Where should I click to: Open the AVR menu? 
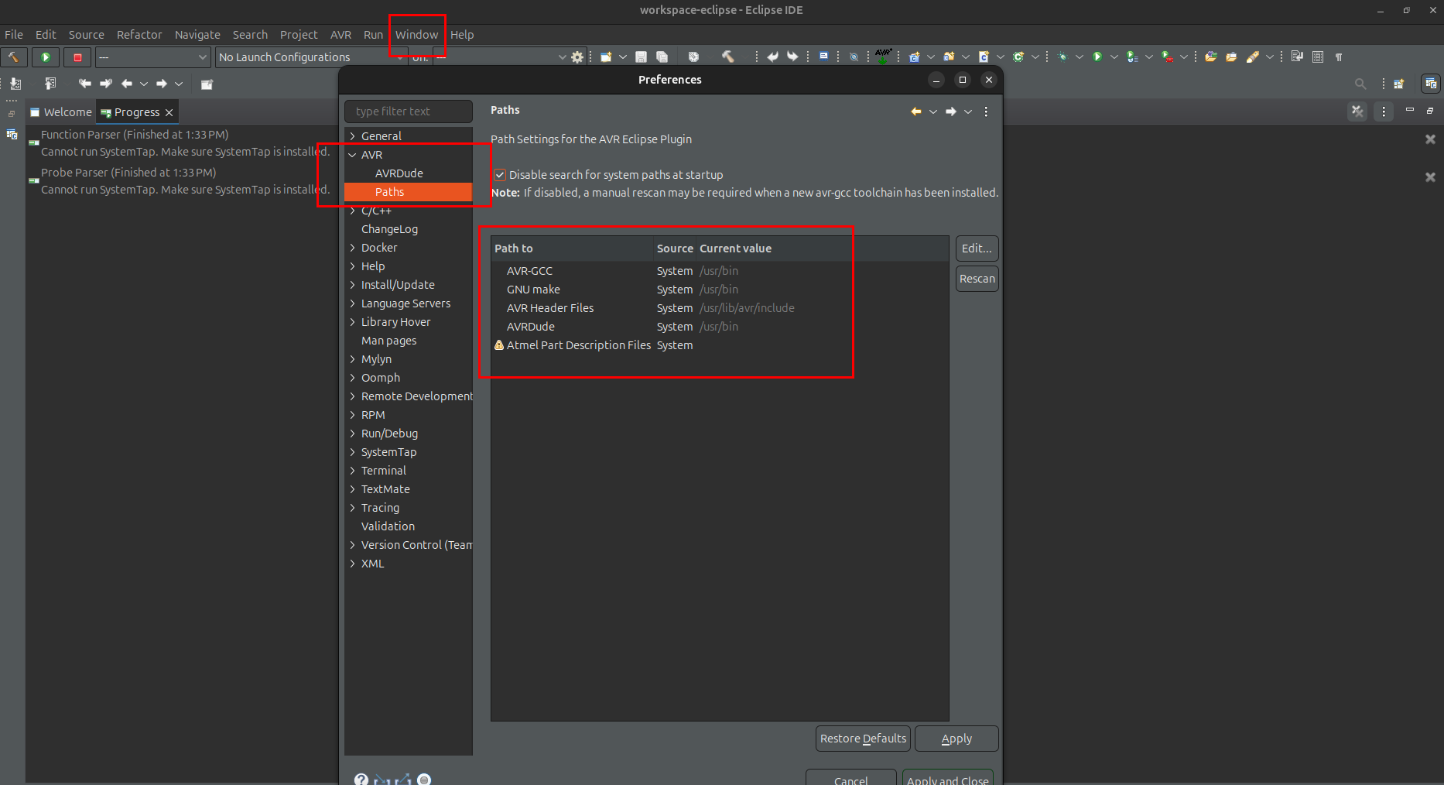340,35
